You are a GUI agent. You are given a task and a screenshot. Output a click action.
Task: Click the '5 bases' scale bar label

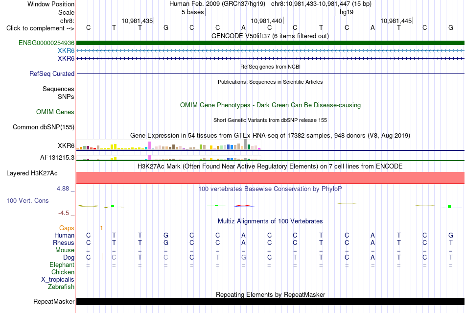[193, 12]
